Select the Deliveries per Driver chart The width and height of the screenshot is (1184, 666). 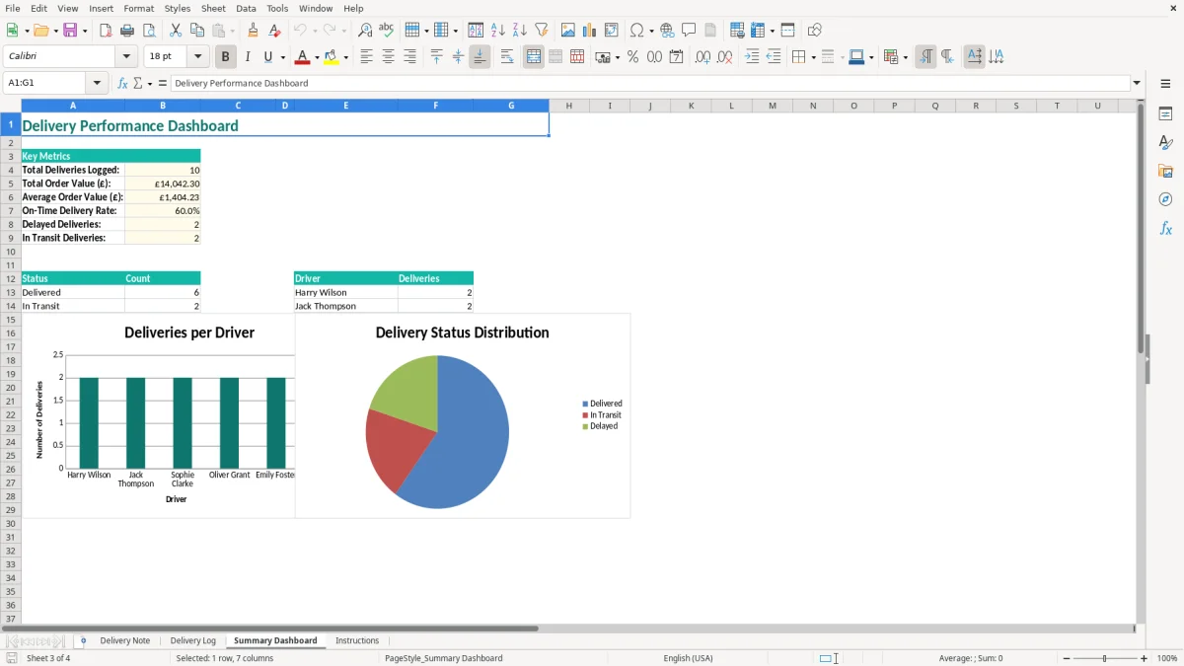tap(158, 414)
